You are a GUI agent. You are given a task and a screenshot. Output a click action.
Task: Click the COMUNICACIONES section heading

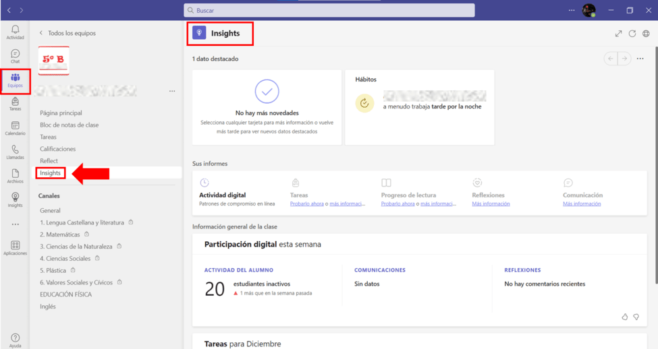pos(380,270)
